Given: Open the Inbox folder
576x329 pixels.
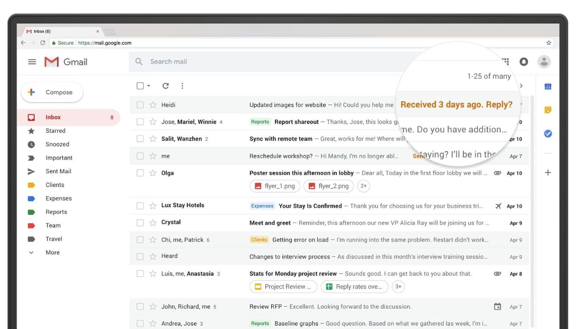Looking at the screenshot, I should pos(69,117).
